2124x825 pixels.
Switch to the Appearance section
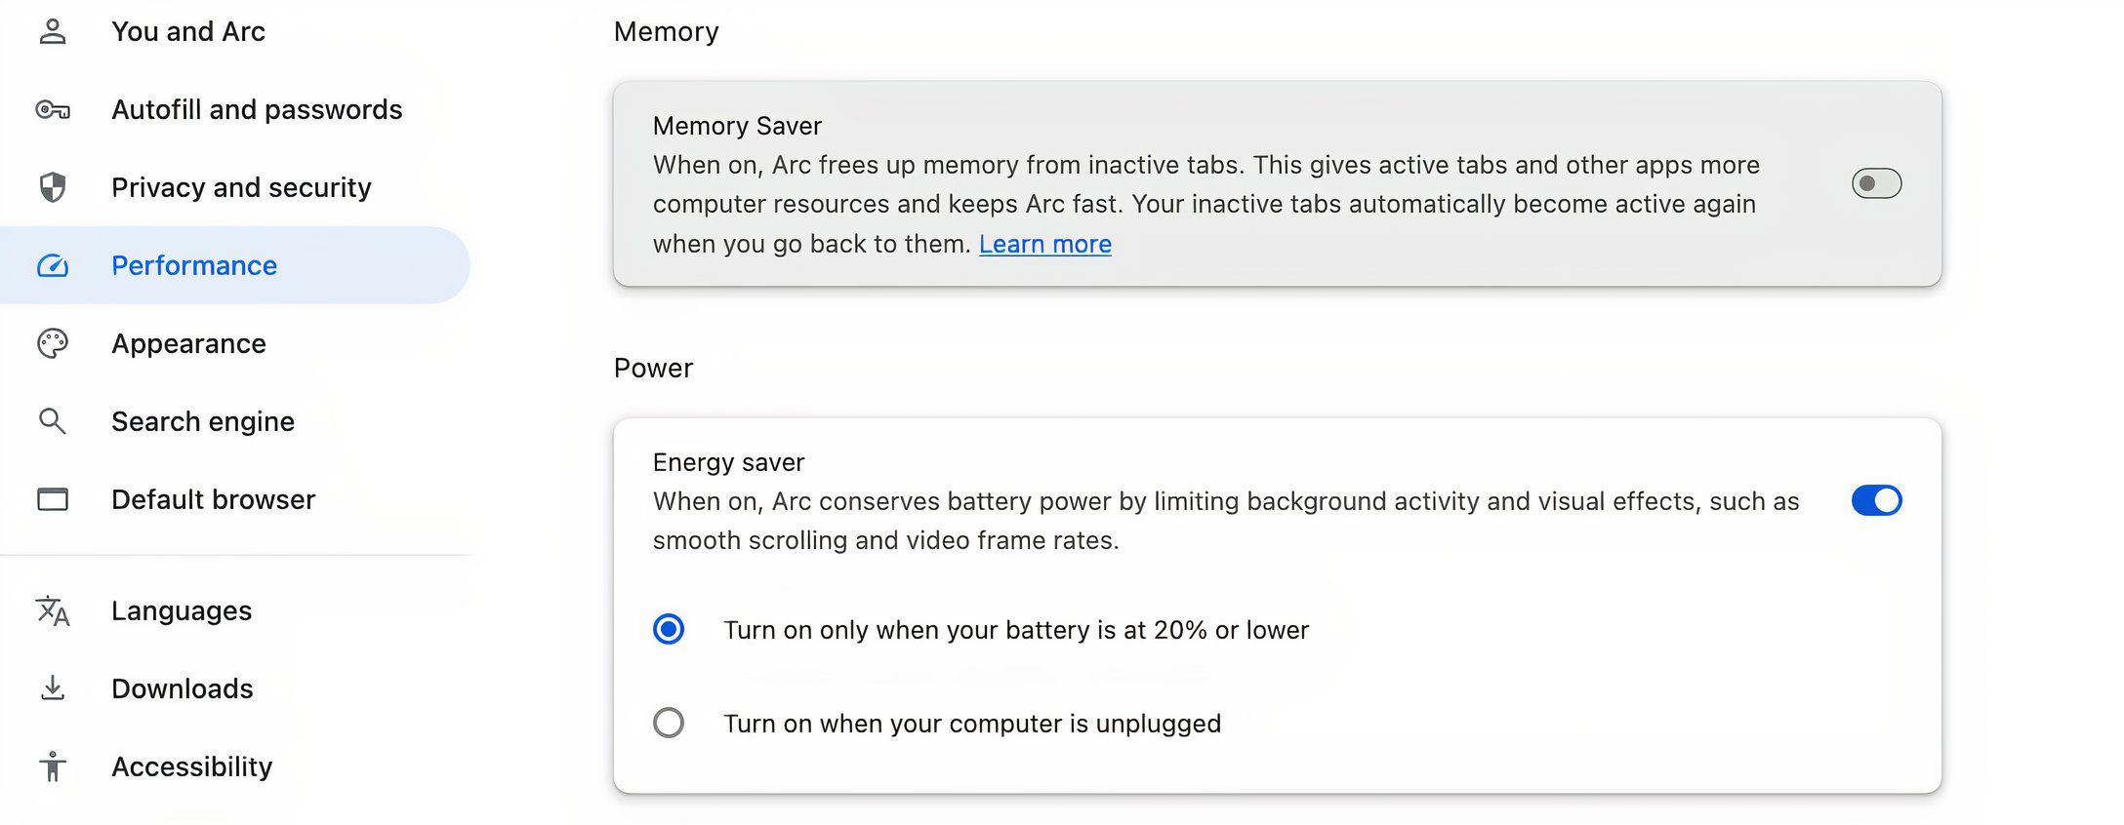point(188,343)
